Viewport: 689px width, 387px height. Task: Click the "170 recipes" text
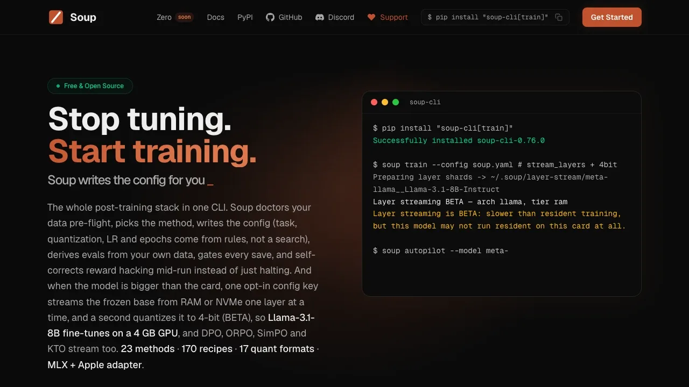point(207,349)
